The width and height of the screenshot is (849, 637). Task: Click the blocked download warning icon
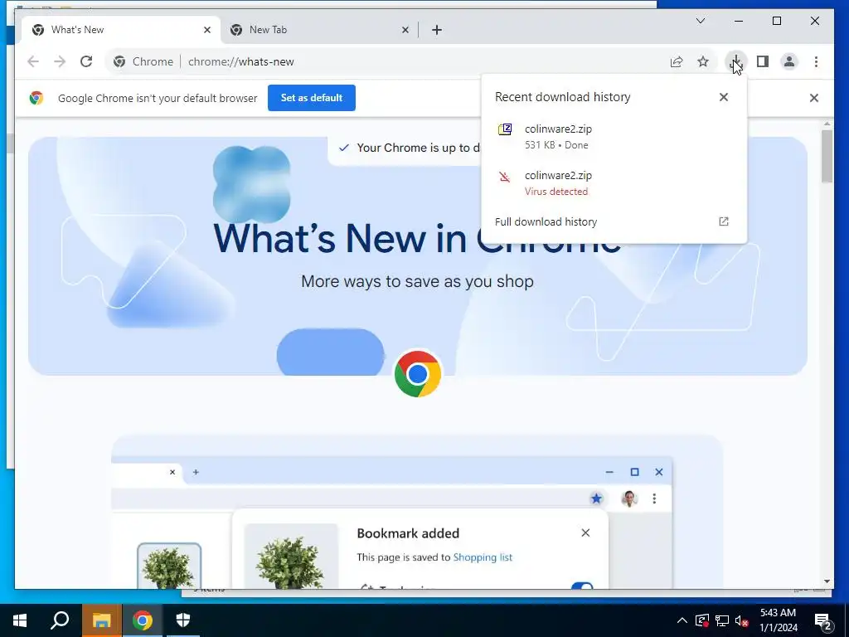point(505,177)
